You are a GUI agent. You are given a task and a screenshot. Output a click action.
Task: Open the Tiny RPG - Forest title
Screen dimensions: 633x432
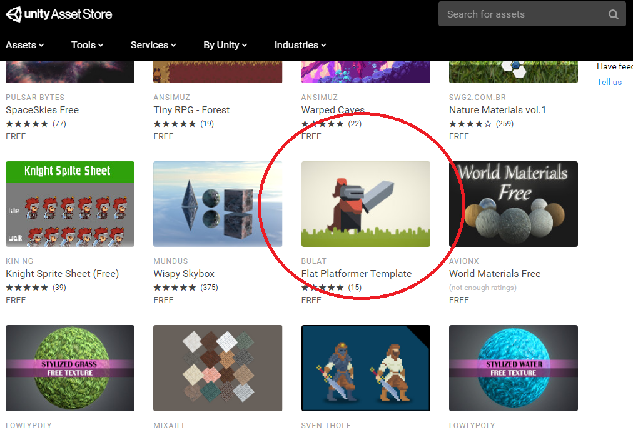191,109
